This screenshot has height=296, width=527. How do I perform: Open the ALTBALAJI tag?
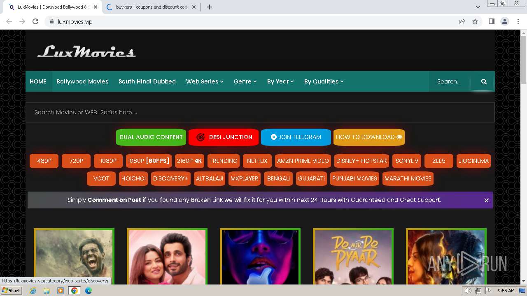[210, 178]
